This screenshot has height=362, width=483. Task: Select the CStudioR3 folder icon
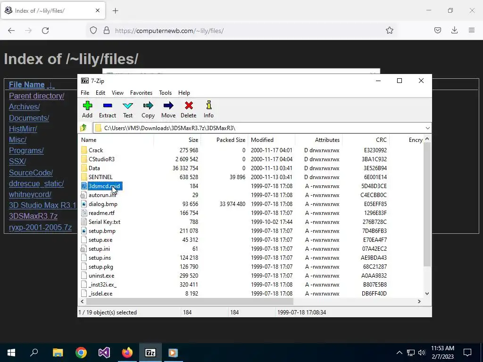point(84,159)
